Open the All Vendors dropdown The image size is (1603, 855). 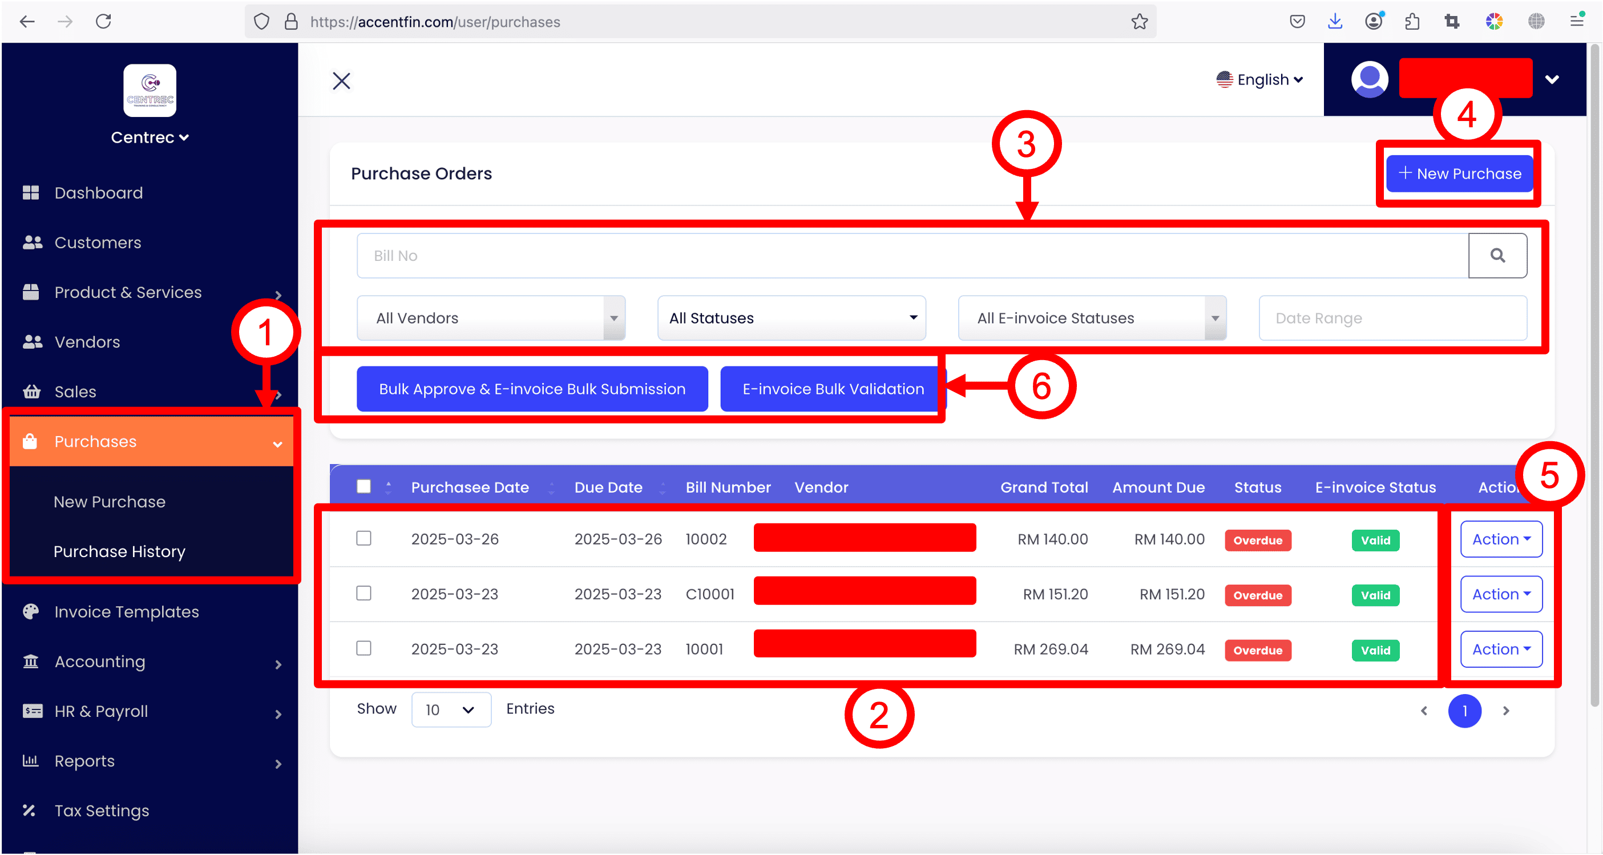tap(490, 318)
